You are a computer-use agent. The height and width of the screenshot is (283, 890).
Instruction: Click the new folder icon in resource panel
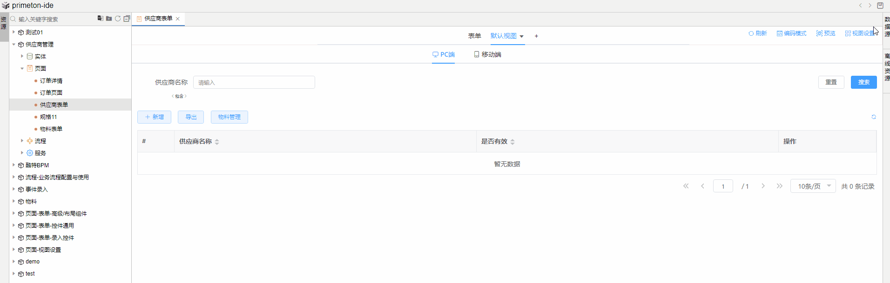(x=109, y=19)
